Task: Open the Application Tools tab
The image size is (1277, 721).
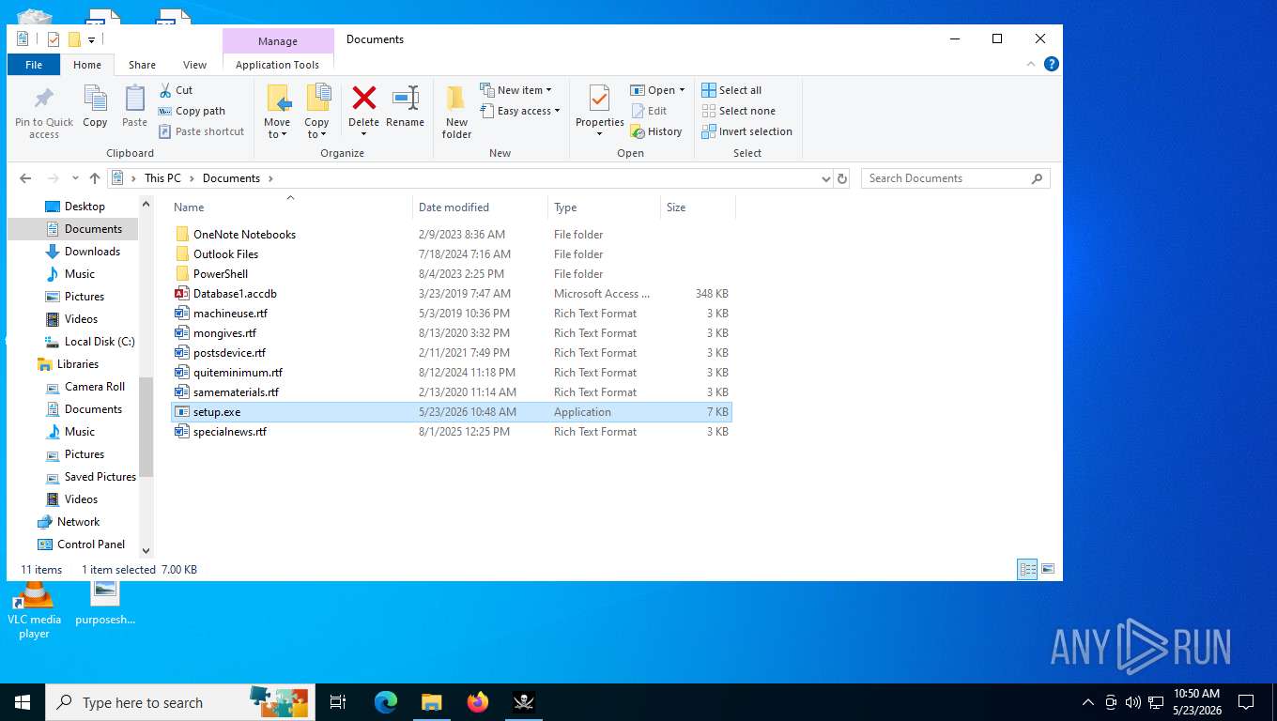Action: 277,65
